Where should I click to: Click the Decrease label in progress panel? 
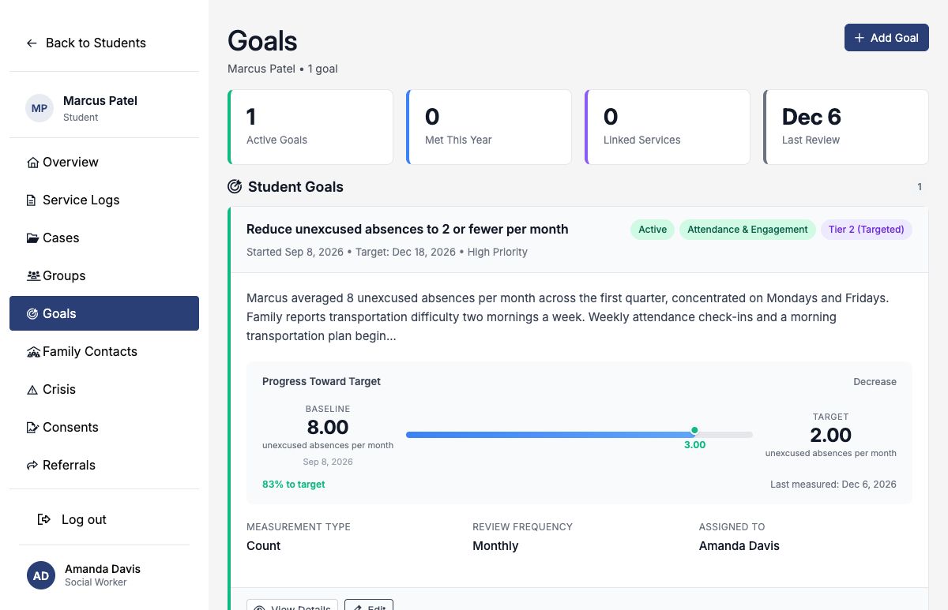coord(875,382)
